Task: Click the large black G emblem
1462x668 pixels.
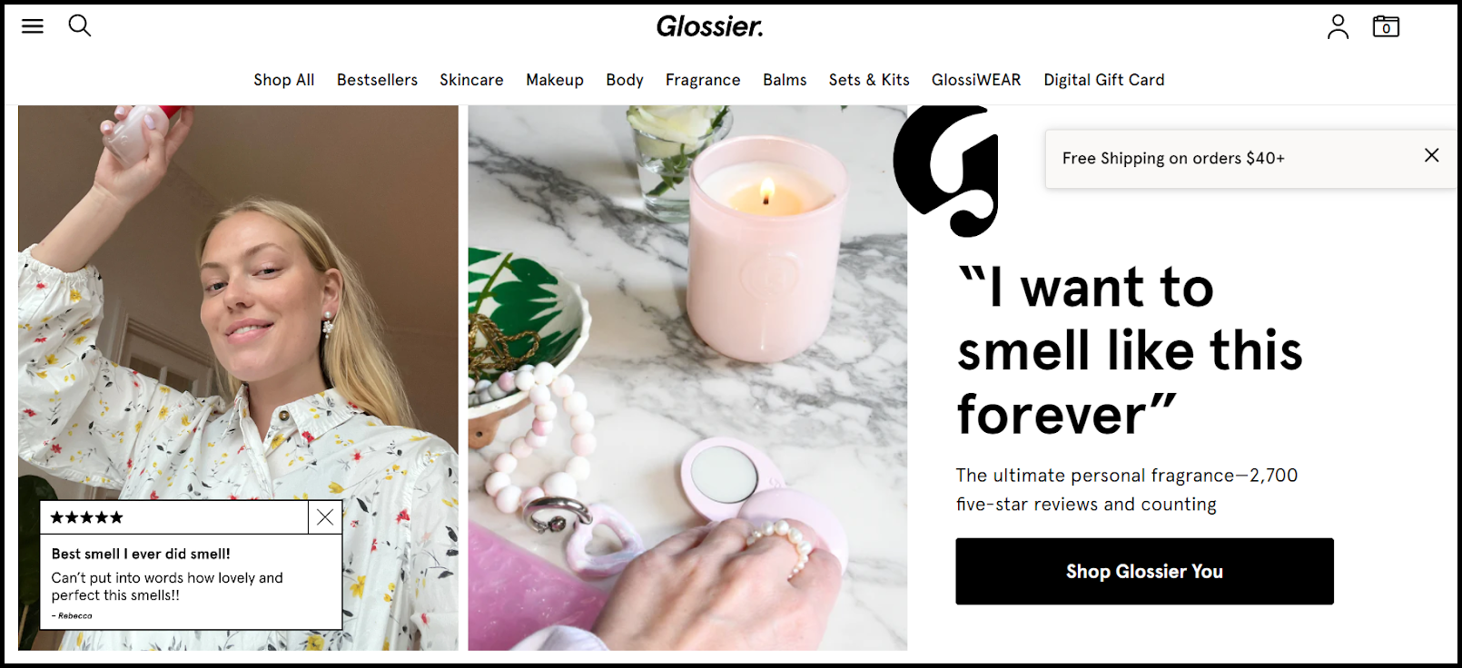Action: [x=946, y=171]
